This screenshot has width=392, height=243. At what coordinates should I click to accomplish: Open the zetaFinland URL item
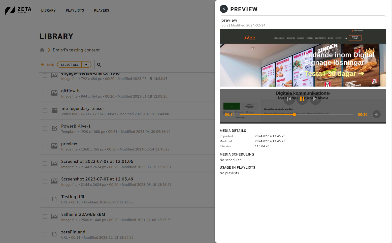point(73,232)
